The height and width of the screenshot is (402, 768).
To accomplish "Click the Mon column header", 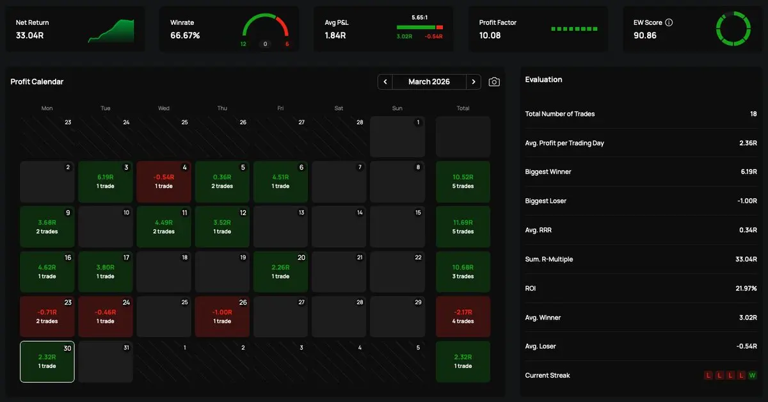I will 47,108.
